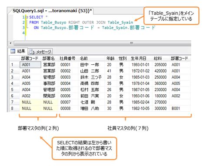Click the B001 department code cell

point(180,108)
